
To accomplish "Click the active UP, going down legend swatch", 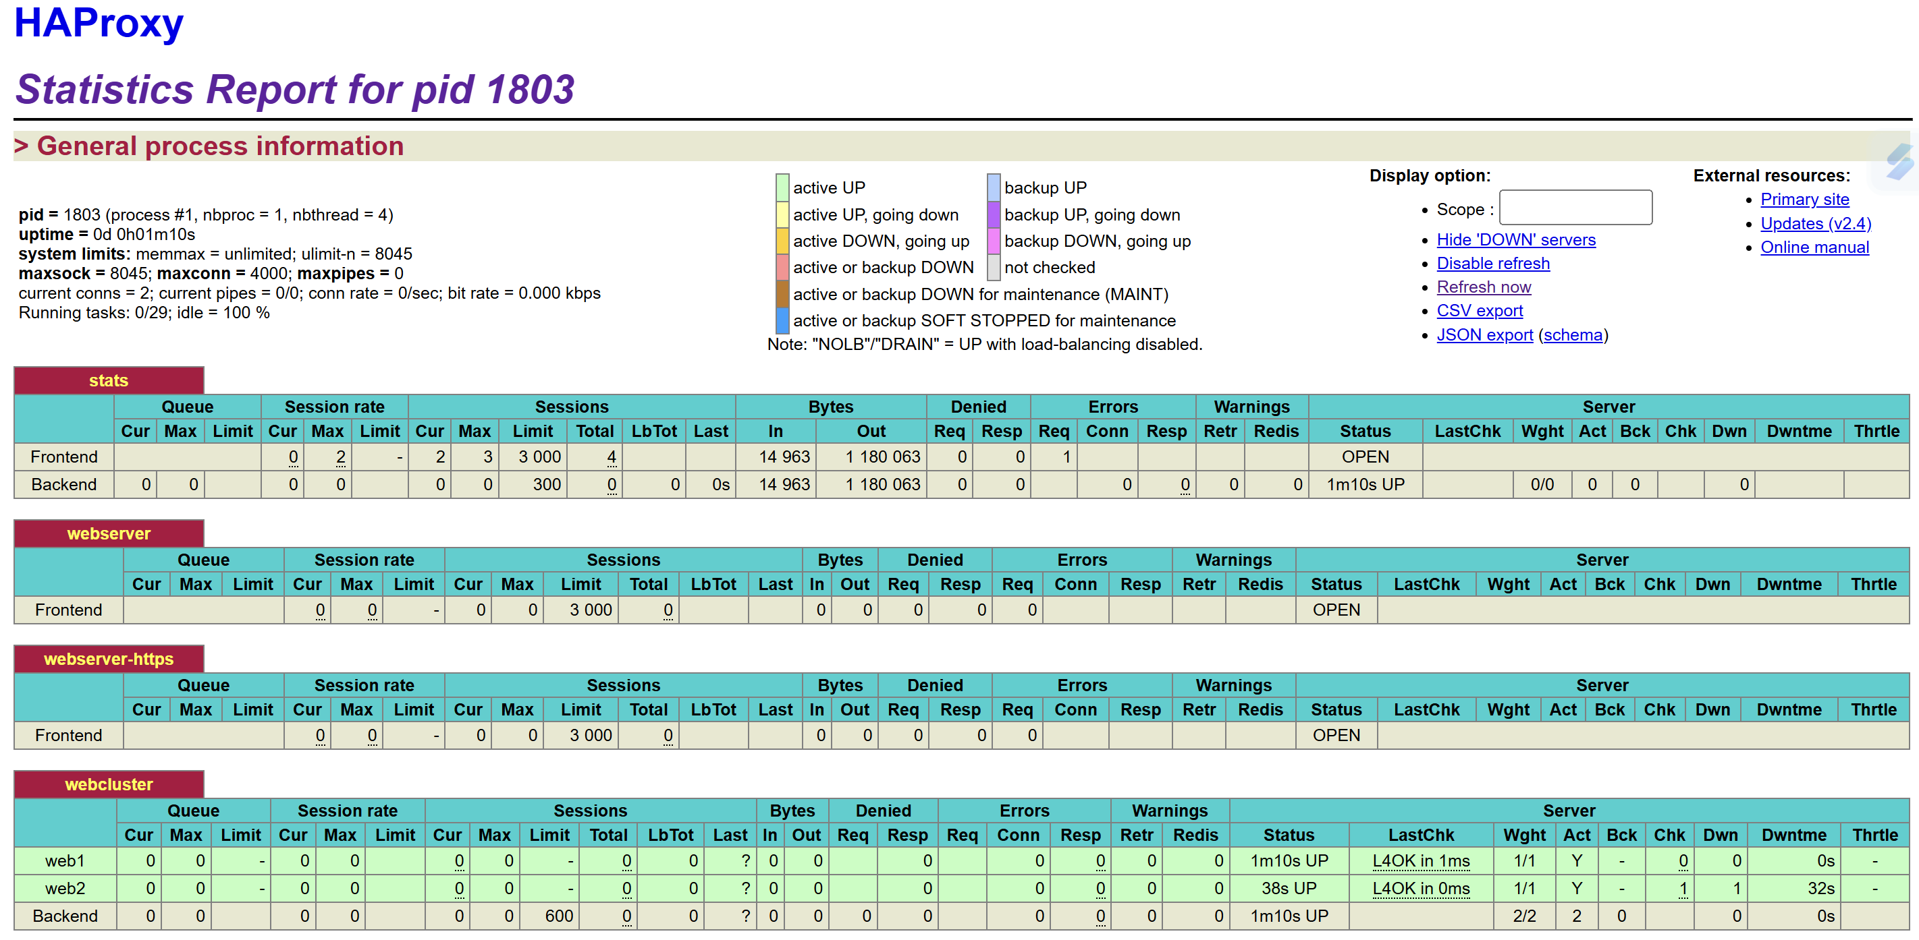I will 782,214.
